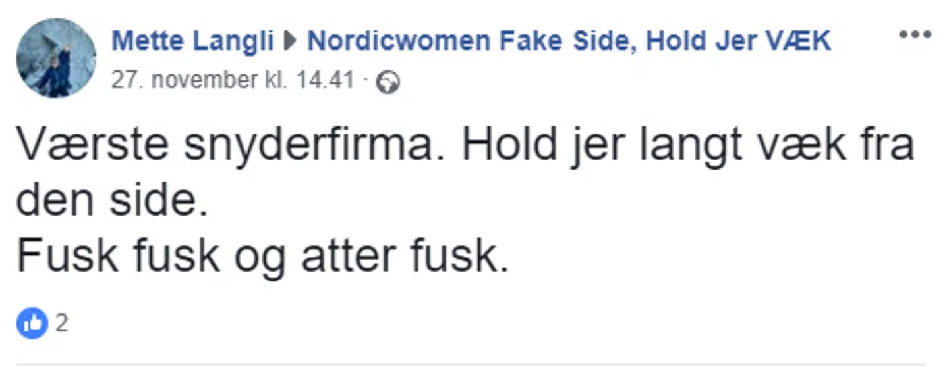Open Mette Langli's profile picture

coord(56,58)
